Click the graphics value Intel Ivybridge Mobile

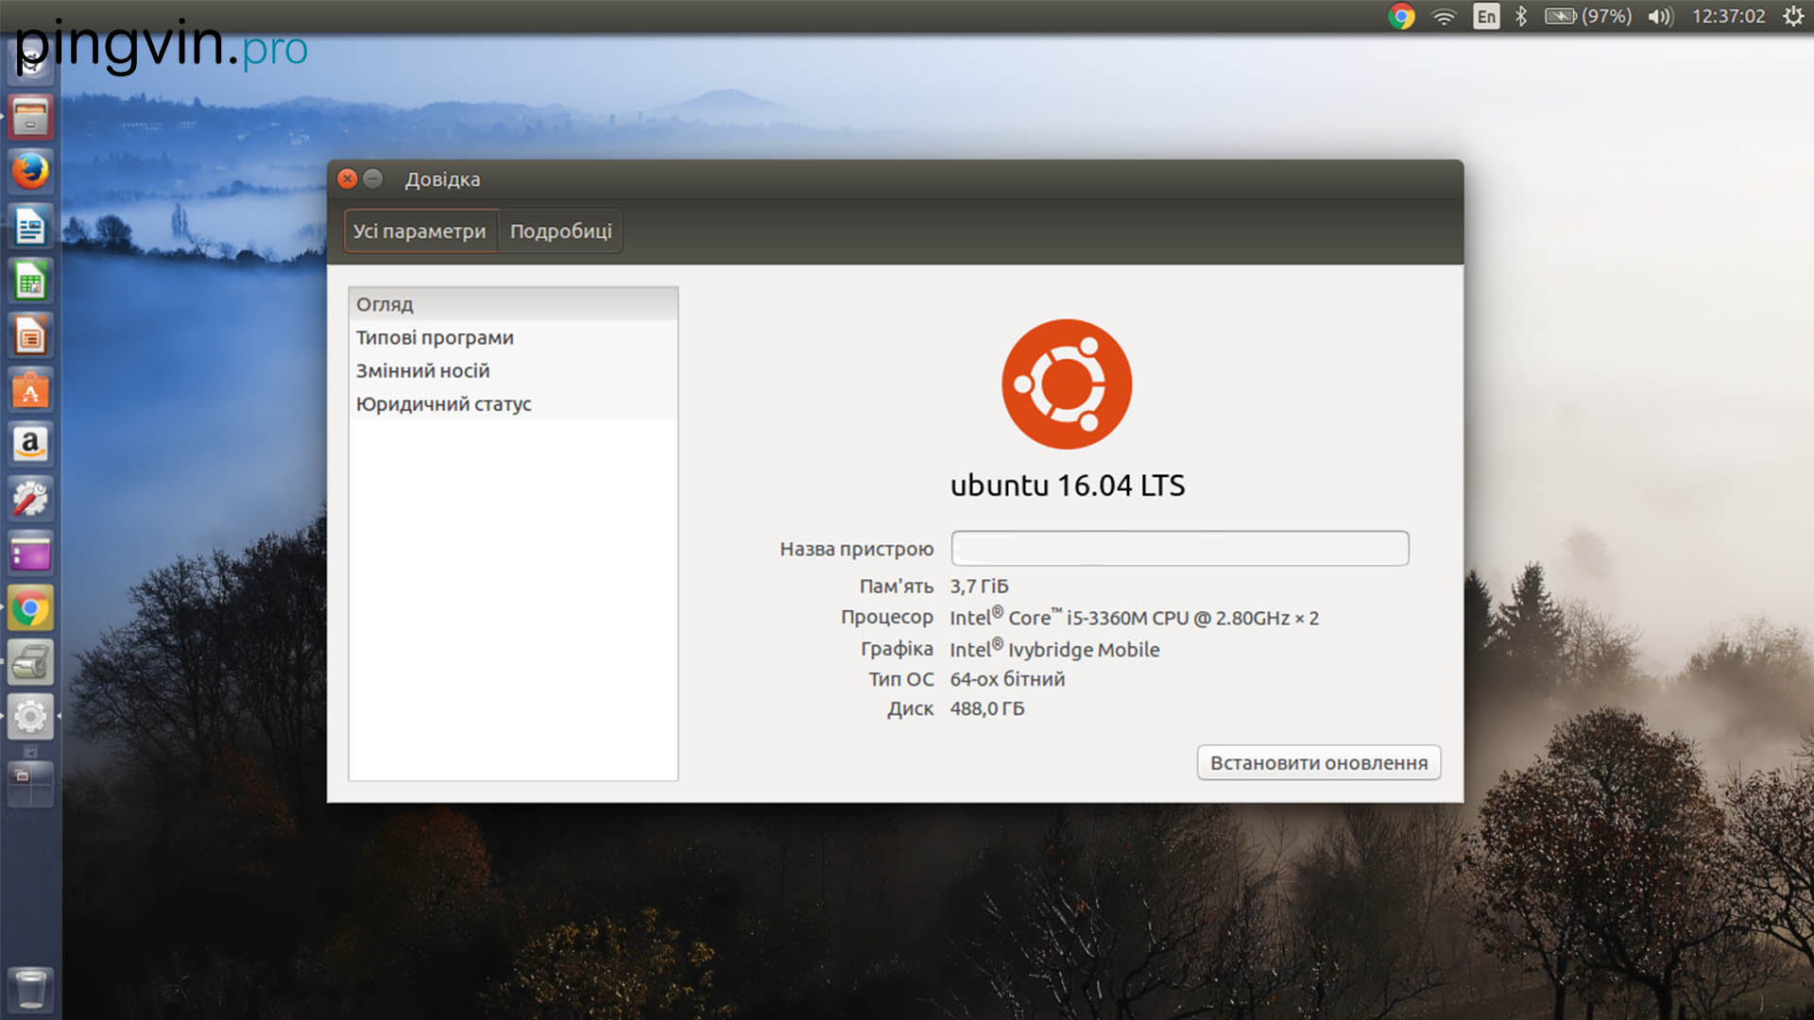[x=1054, y=649]
